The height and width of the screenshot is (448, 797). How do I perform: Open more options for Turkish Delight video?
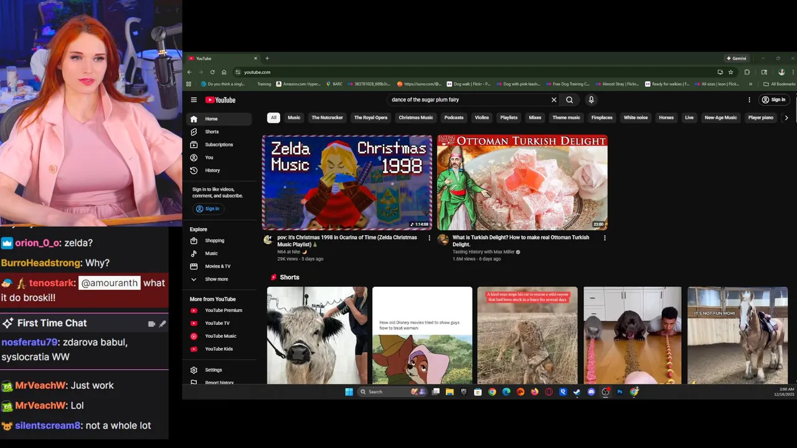[604, 238]
